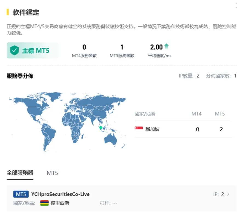Click the 模里西斯 country text
237x212 pixels.
tap(60, 203)
